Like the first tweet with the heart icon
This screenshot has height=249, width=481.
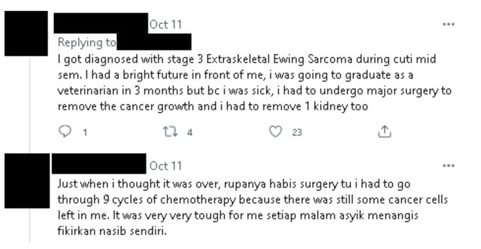[275, 131]
